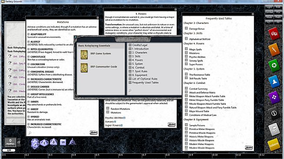Select hotkey slot A-7
Image resolution: width=284 pixels, height=159 pixels.
pyautogui.click(x=154, y=156)
